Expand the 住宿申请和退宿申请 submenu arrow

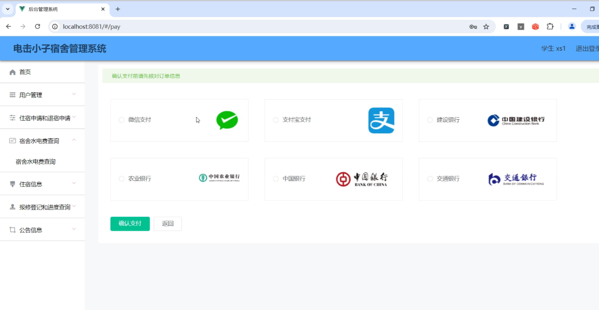point(74,117)
